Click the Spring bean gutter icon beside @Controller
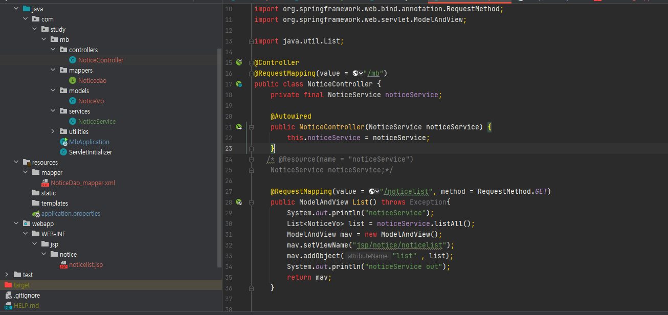This screenshot has height=315, width=668. 239,62
